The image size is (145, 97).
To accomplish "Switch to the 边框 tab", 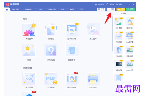I will click(62, 9).
